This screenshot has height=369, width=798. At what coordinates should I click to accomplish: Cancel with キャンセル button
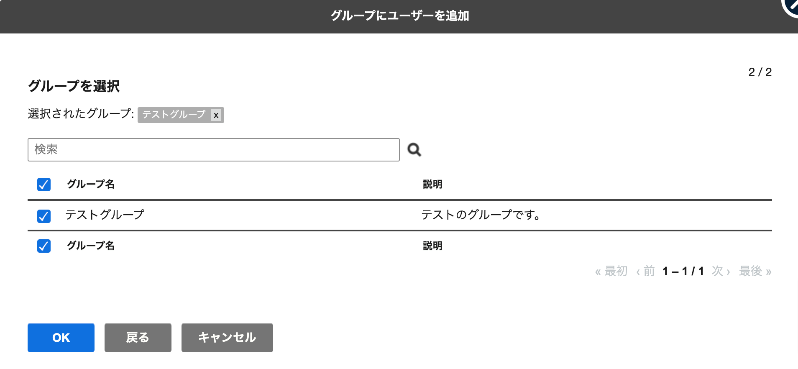click(x=227, y=338)
